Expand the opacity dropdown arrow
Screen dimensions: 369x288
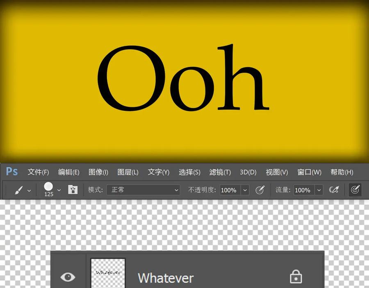(x=245, y=190)
